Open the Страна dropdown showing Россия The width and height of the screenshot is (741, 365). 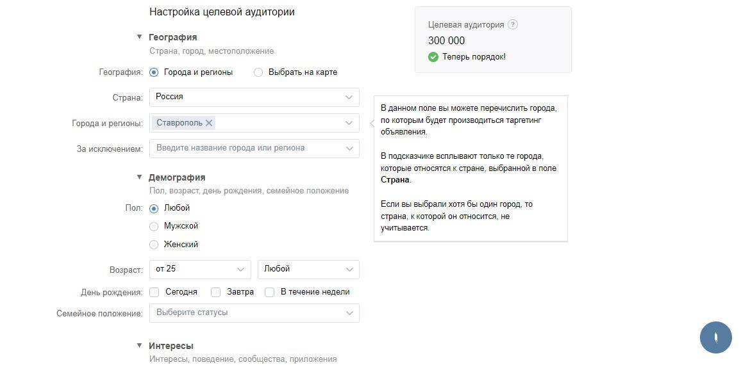[254, 97]
